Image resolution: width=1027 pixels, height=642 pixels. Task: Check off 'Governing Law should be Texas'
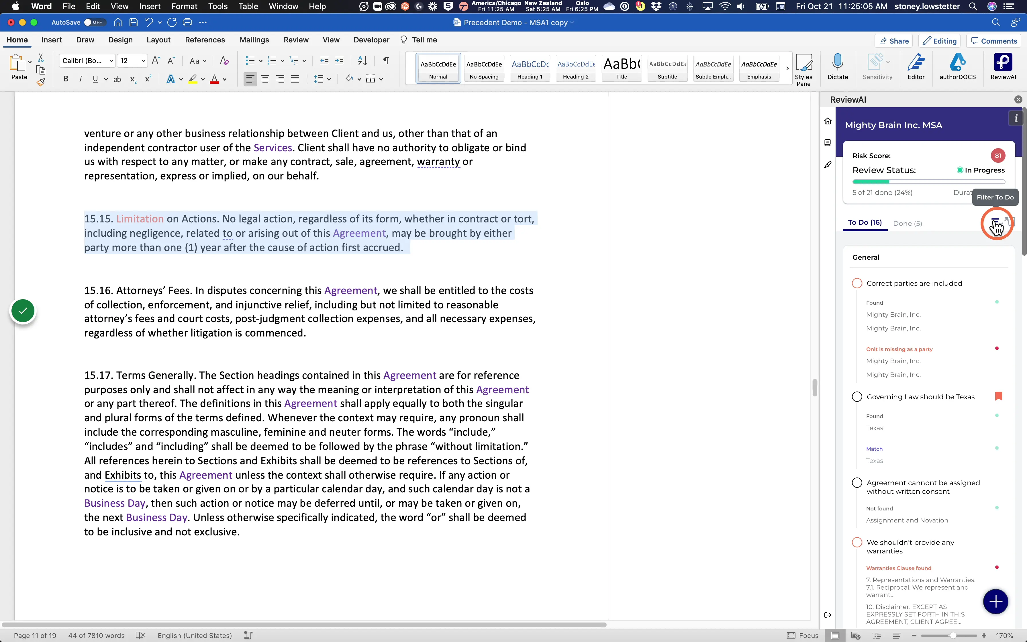tap(857, 397)
